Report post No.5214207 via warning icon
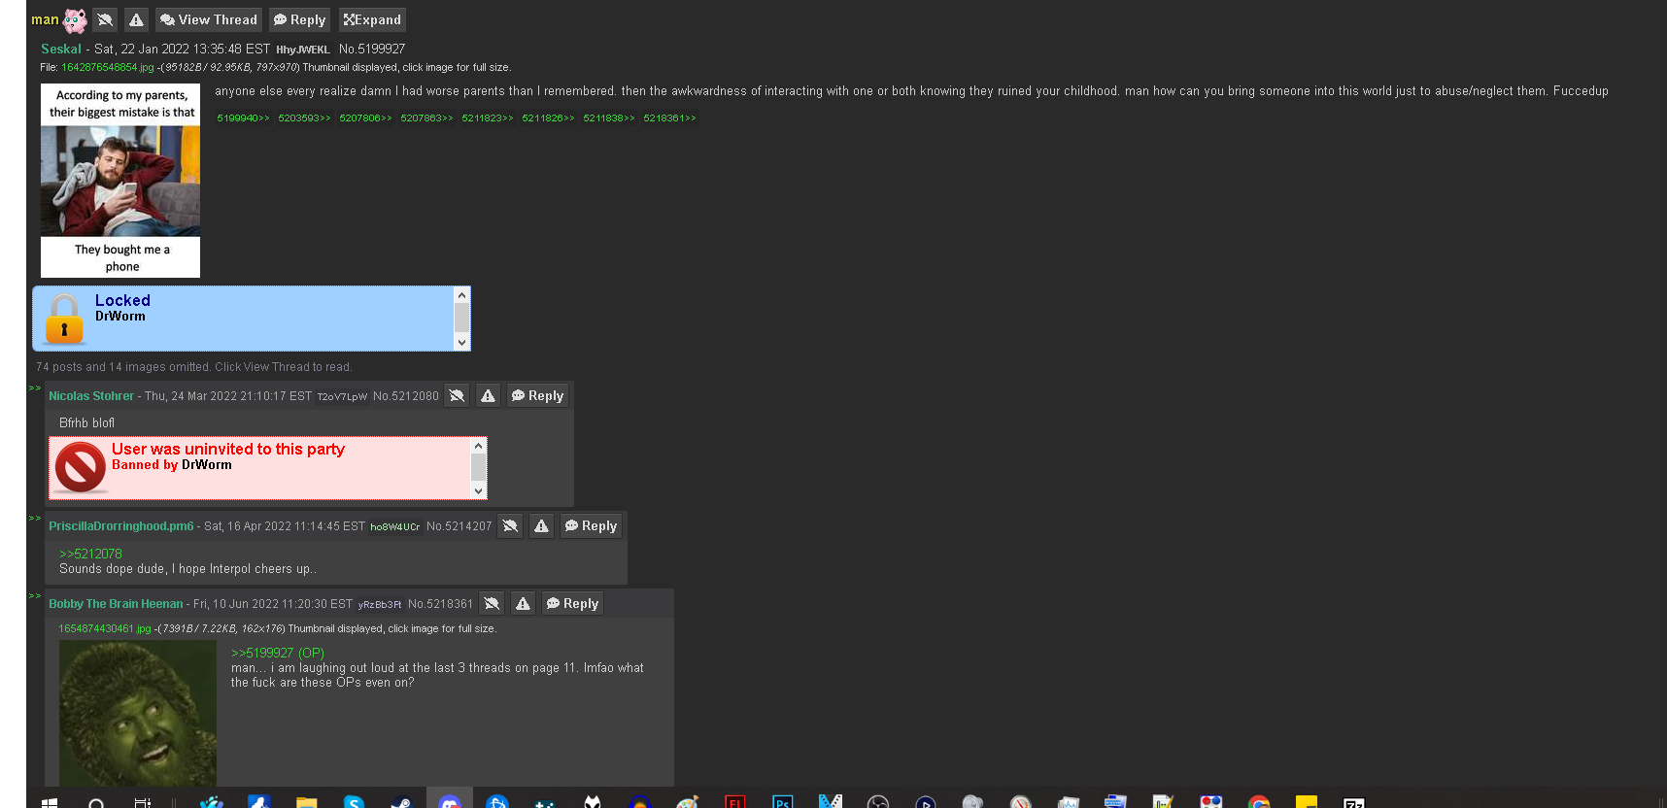 (x=541, y=525)
